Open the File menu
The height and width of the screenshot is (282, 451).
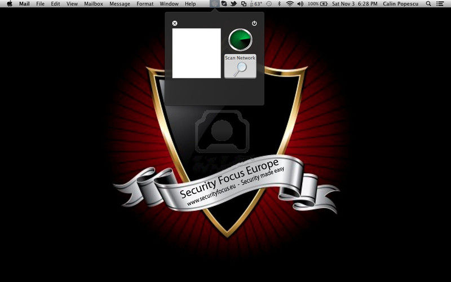coord(40,4)
